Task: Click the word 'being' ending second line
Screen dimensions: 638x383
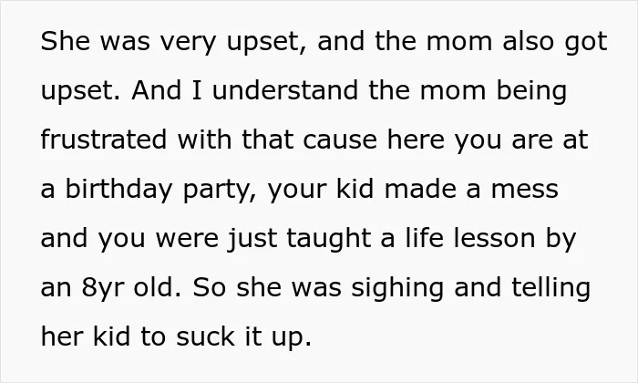Action: [x=531, y=91]
